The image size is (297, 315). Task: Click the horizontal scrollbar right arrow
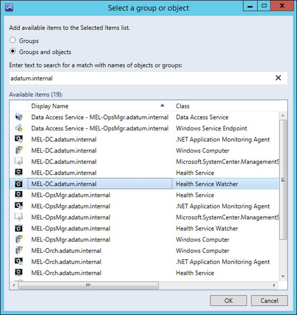[x=274, y=285]
